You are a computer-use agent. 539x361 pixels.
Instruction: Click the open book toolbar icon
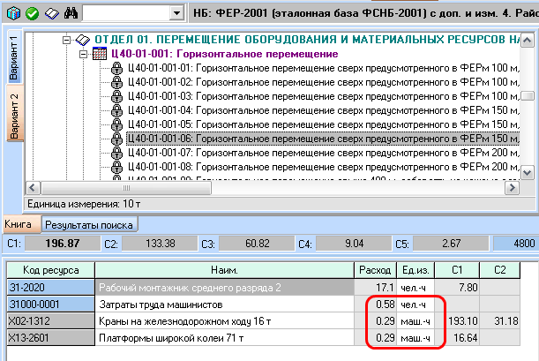(50, 14)
